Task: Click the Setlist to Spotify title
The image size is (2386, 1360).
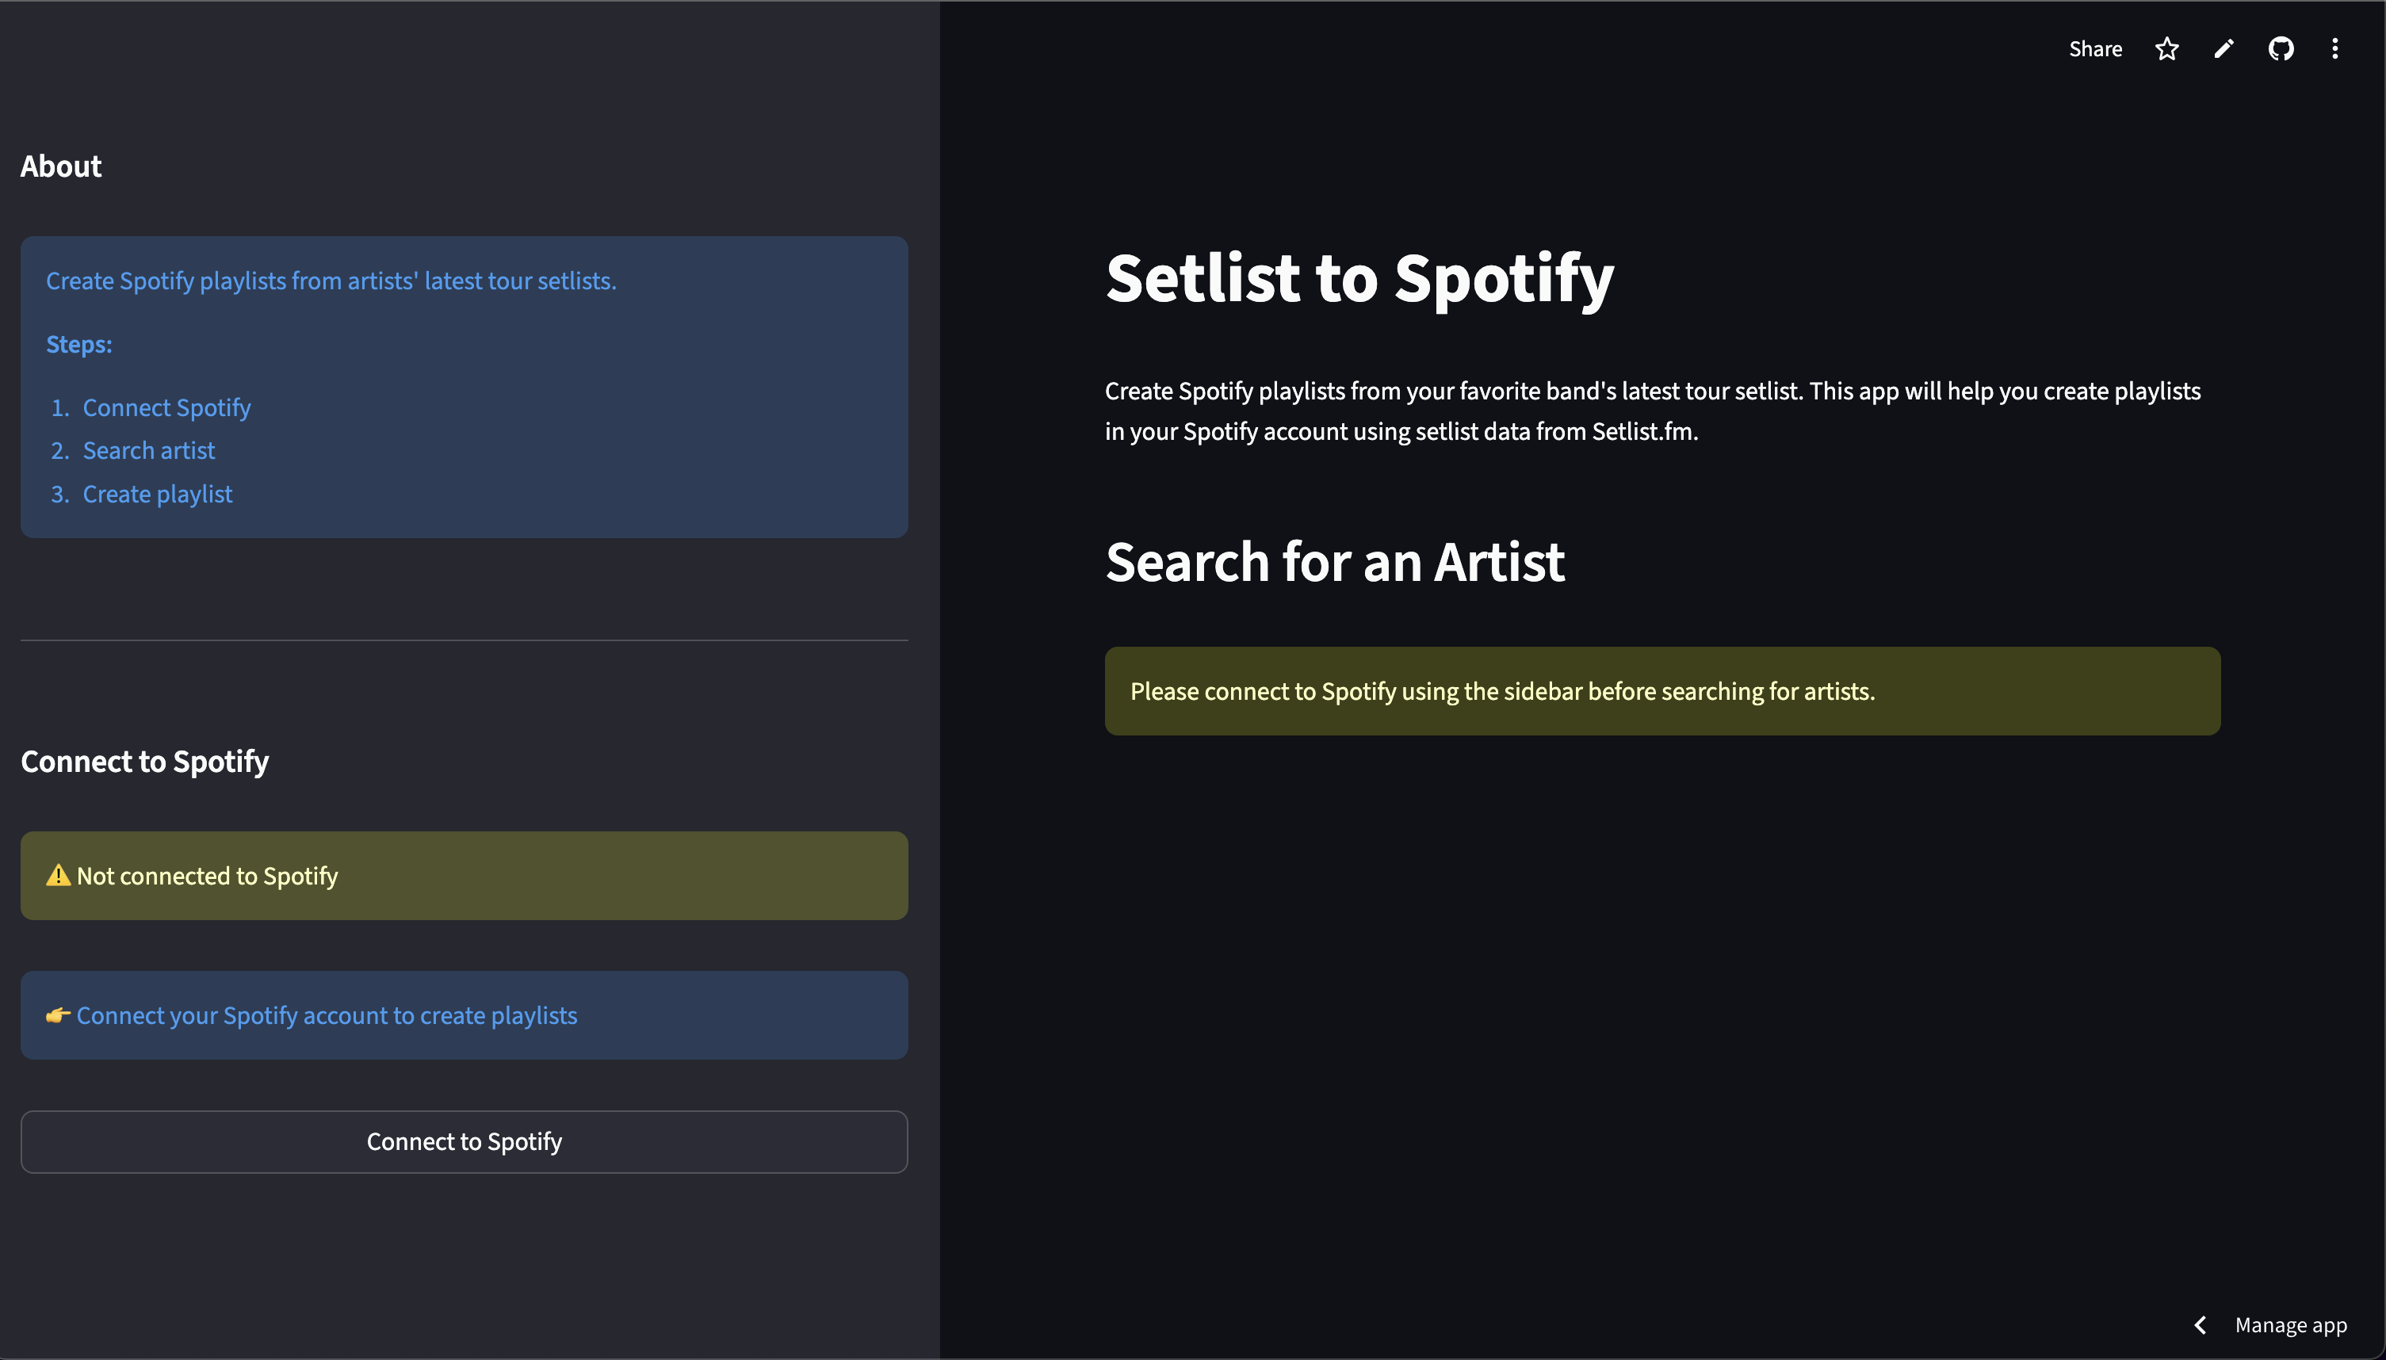Action: (x=1359, y=278)
